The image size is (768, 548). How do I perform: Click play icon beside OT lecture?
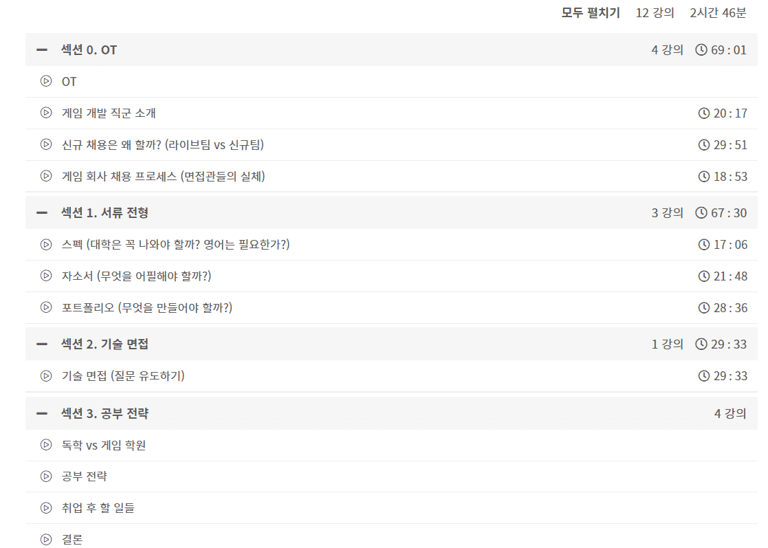(x=46, y=81)
